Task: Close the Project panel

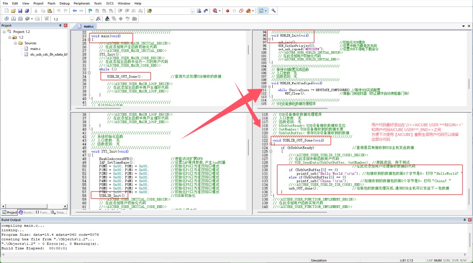Action: tap(66, 25)
